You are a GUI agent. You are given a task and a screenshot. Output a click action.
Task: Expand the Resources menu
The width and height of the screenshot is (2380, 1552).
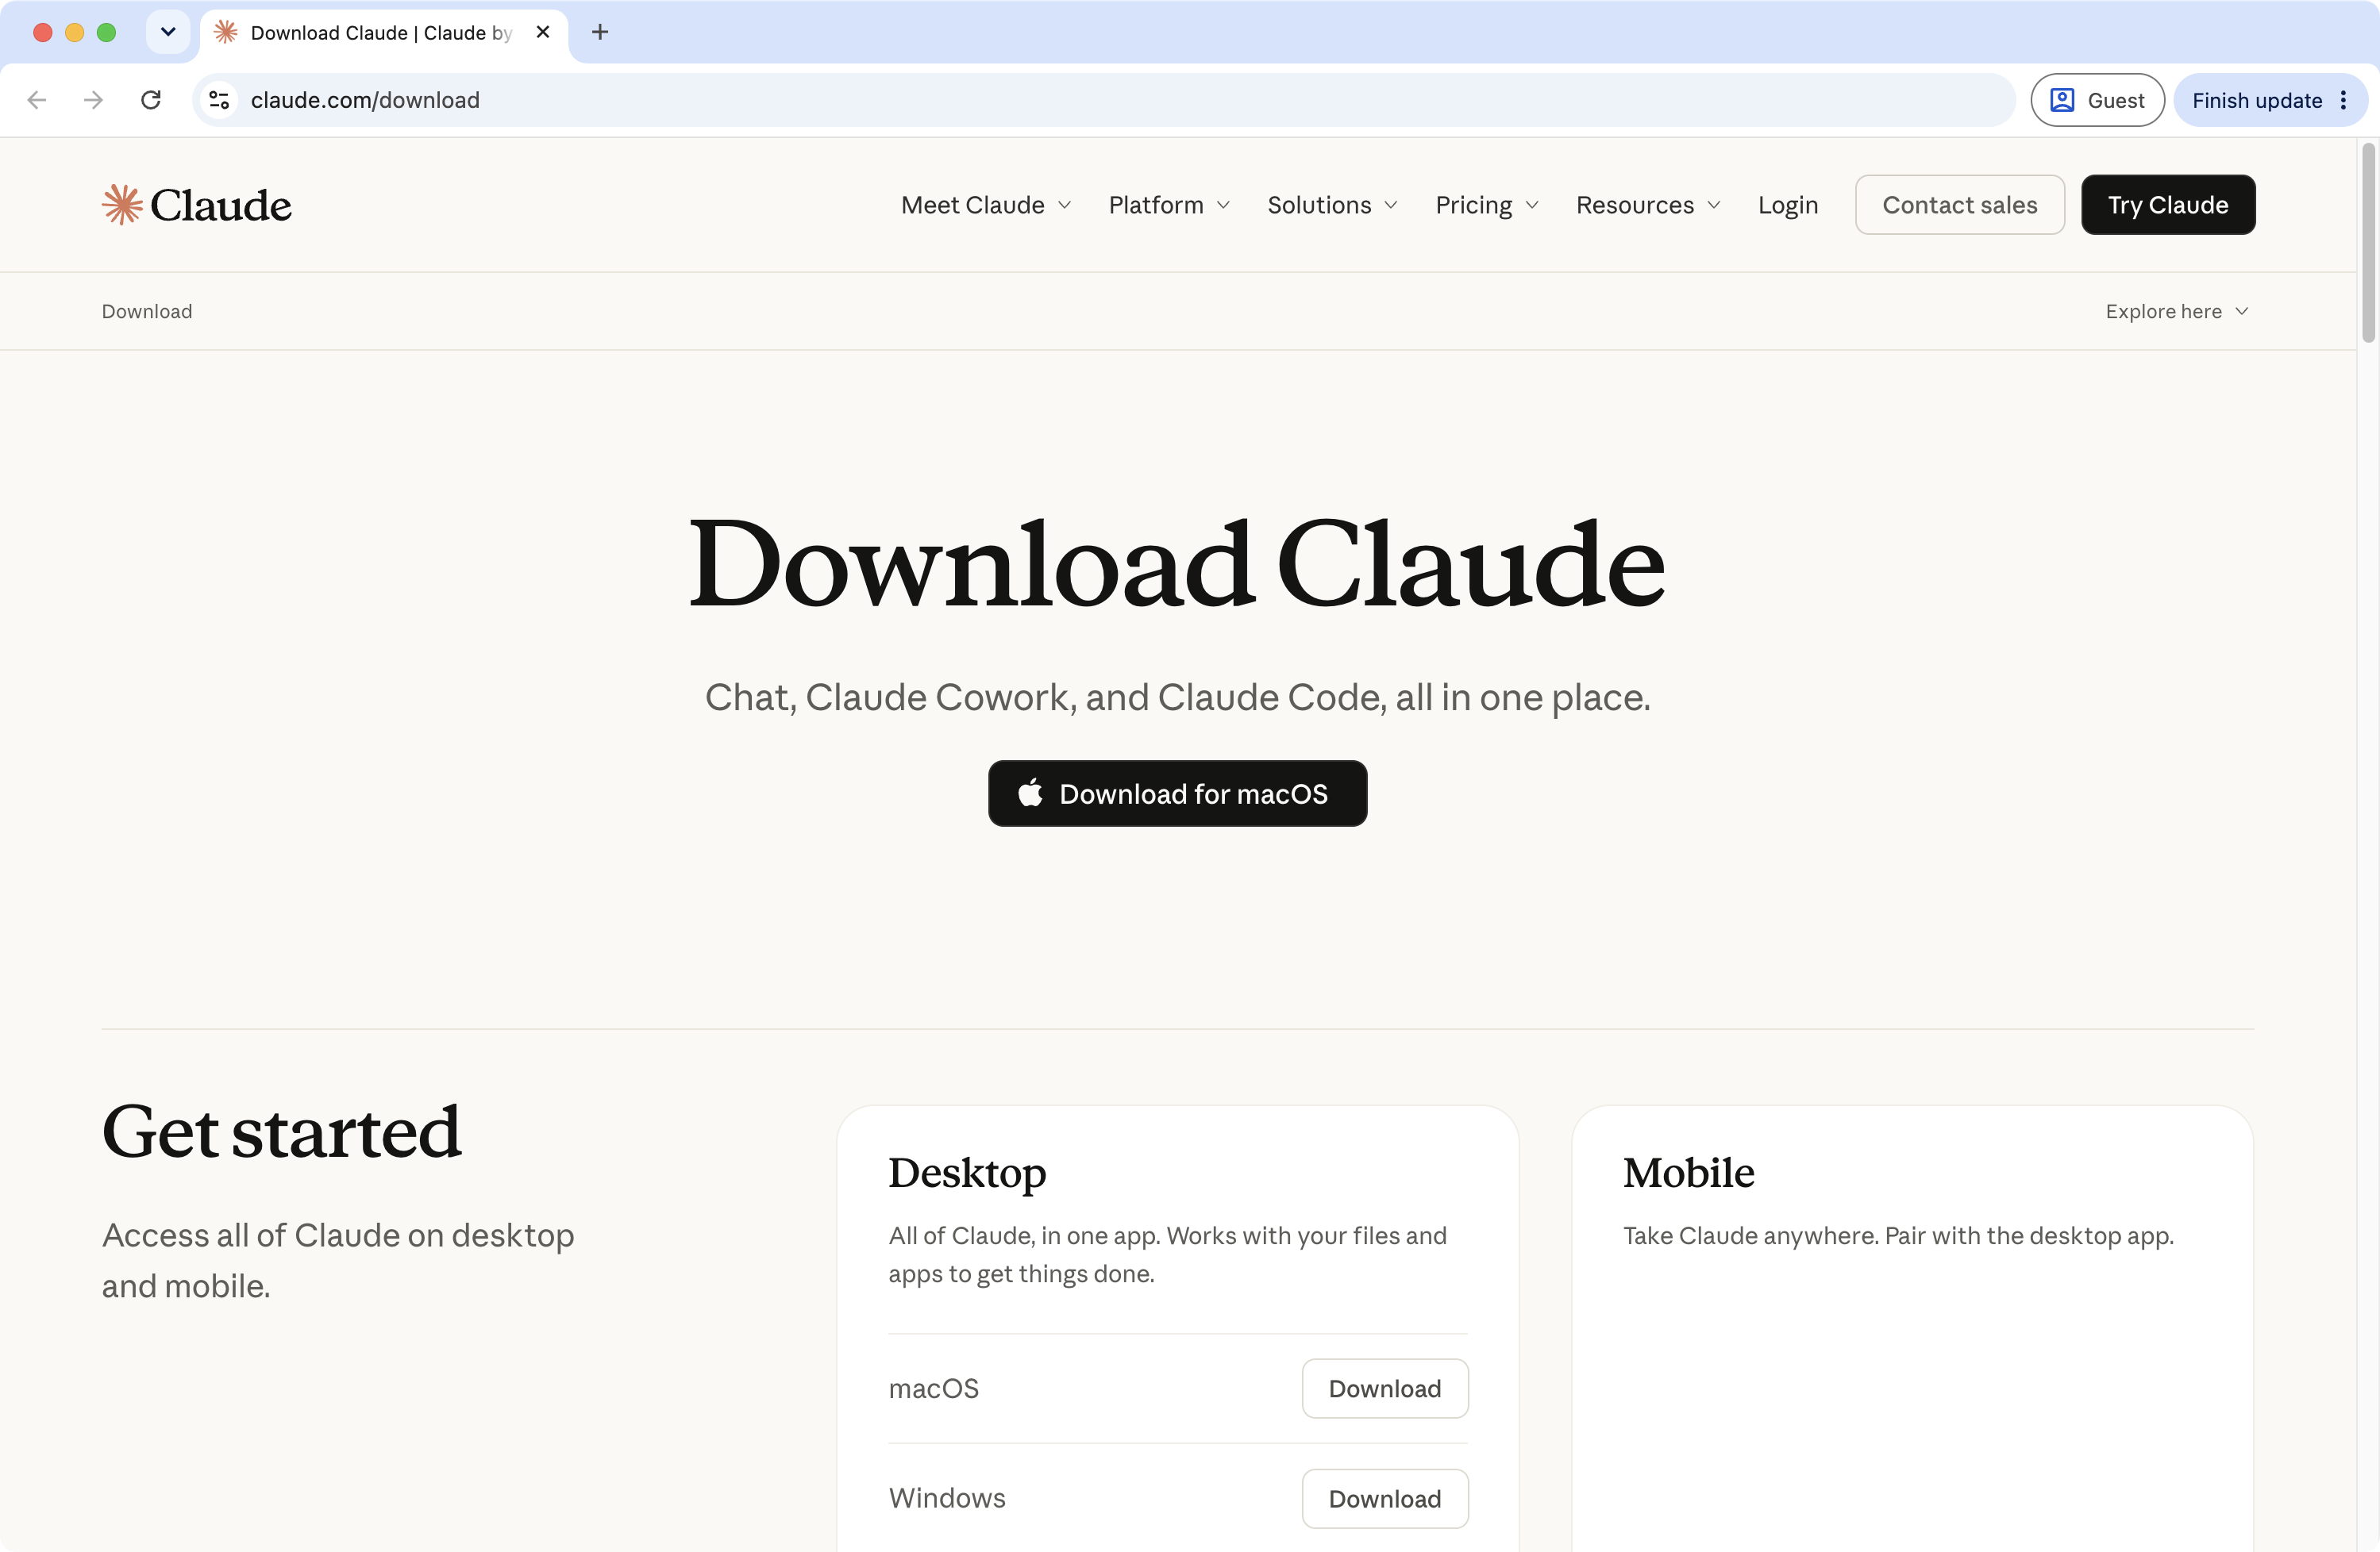coord(1648,205)
